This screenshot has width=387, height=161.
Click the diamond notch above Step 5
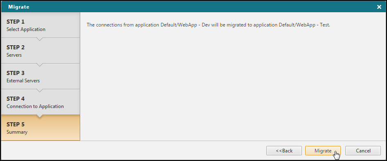pos(40,115)
